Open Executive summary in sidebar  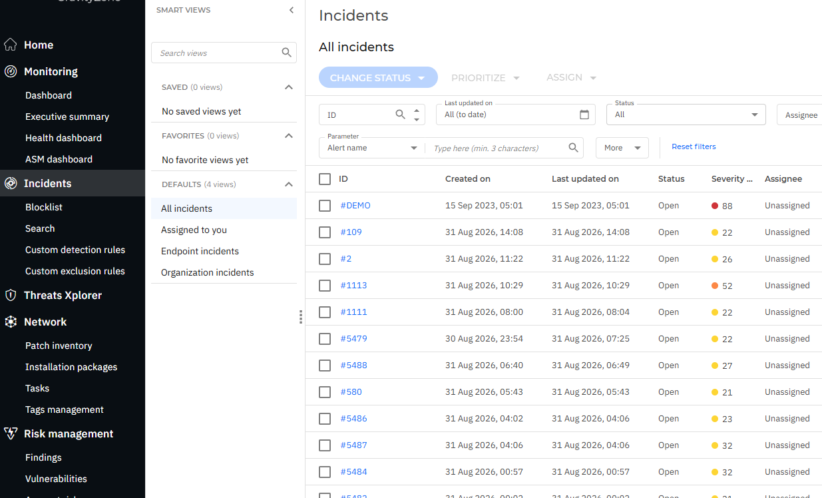pos(67,117)
